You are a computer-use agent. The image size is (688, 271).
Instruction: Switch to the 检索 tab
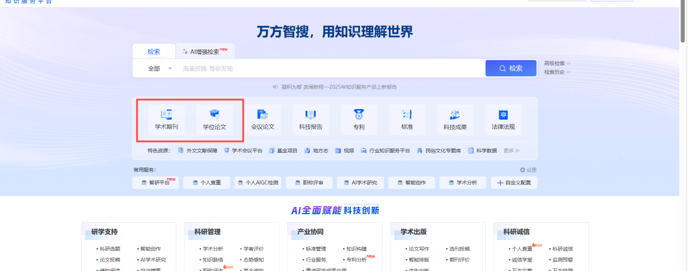(x=154, y=51)
